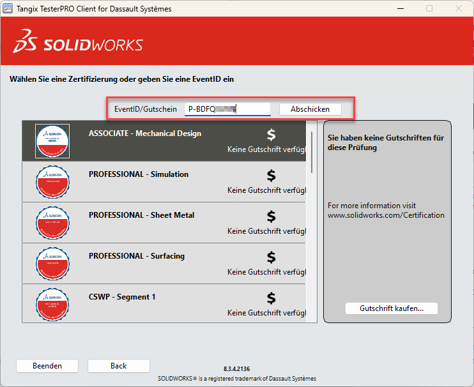Click the dollar icon for CSWP Segment 1
This screenshot has width=474, height=387.
271,298
